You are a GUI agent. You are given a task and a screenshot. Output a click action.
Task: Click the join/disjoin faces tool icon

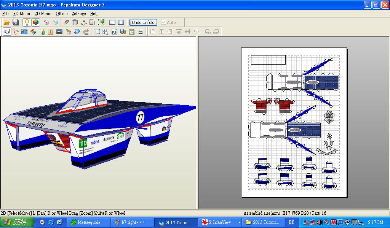click(16, 32)
